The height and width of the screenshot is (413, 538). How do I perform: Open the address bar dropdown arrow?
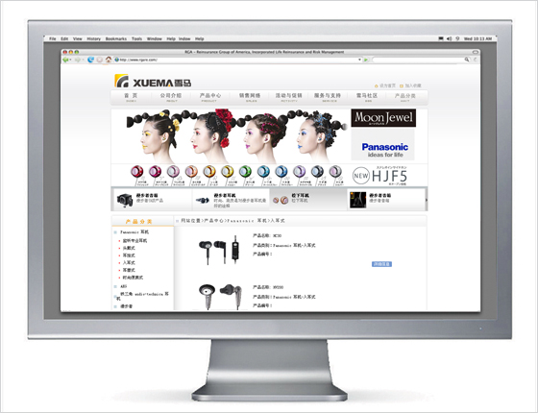tap(359, 60)
